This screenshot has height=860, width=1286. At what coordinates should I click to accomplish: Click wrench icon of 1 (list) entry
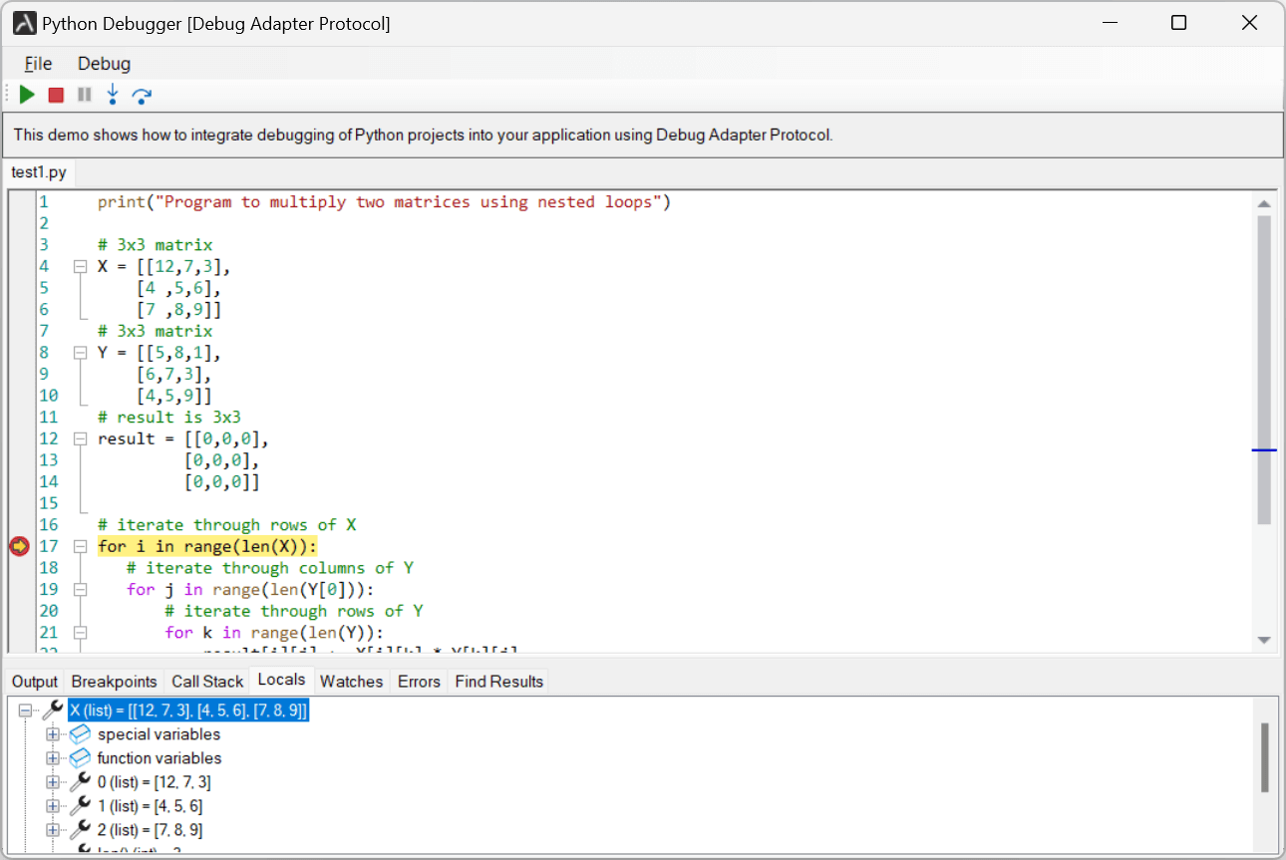point(81,806)
